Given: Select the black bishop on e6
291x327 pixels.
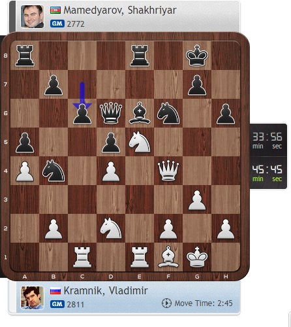Looking at the screenshot, I should [x=140, y=113].
